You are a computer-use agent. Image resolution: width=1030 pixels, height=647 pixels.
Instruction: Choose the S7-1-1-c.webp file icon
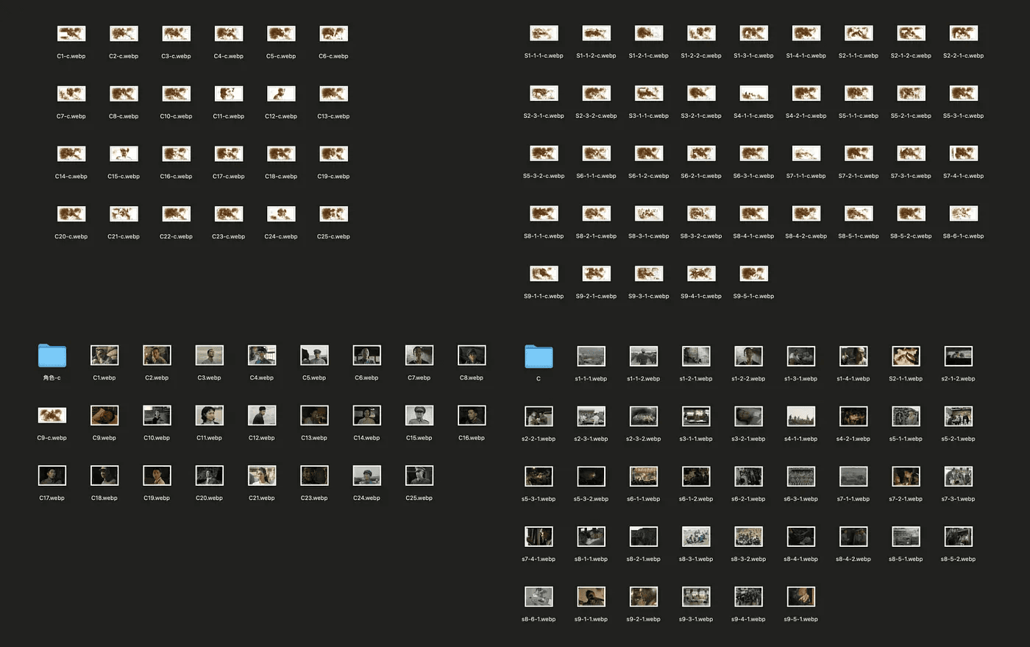tap(806, 154)
